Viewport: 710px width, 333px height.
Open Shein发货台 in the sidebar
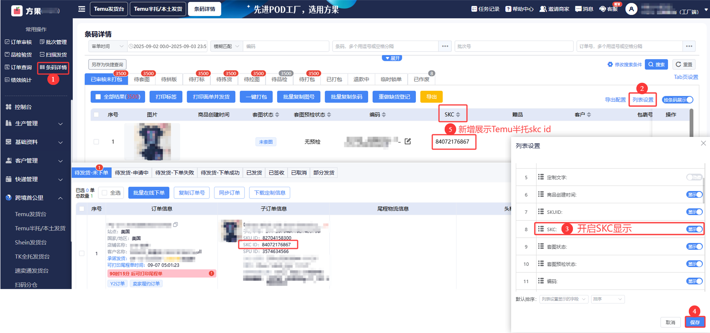[x=31, y=242]
